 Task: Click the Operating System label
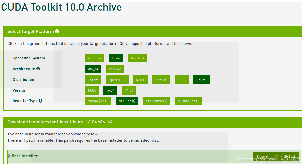(29, 58)
